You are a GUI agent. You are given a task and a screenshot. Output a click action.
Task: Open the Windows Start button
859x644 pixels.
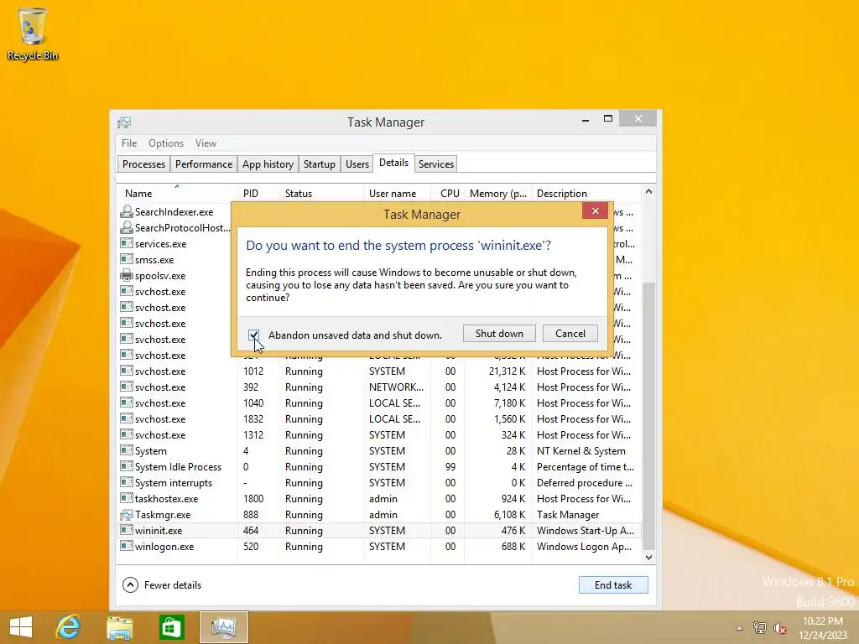(x=21, y=627)
